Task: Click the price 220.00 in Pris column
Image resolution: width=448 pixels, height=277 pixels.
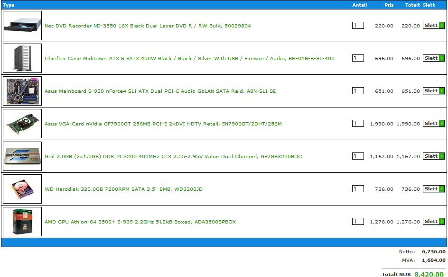Action: click(x=384, y=26)
